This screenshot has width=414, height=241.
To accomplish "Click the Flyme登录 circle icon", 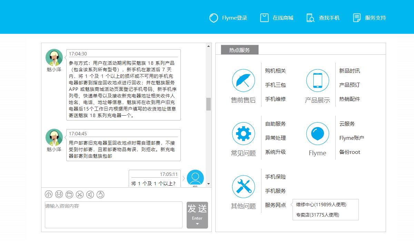I will (214, 18).
